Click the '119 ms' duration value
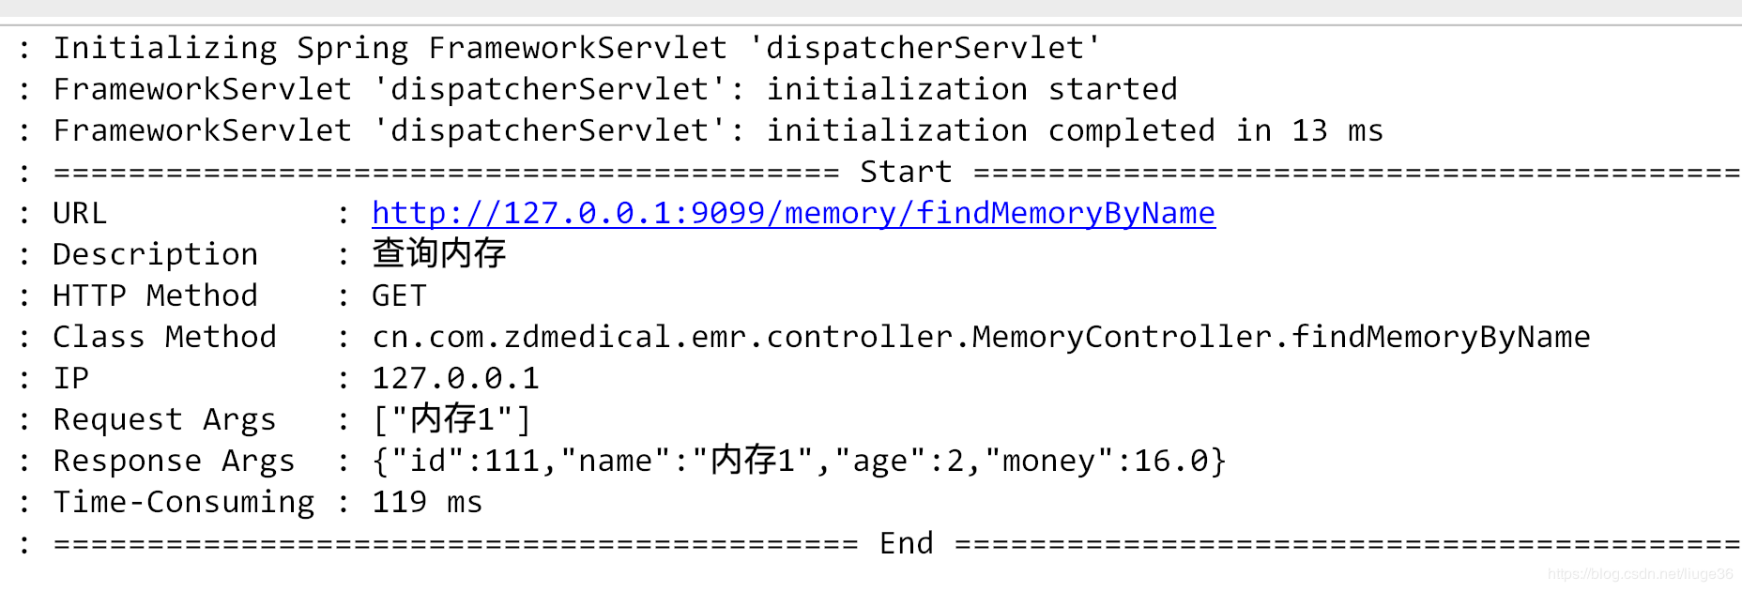1742x591 pixels. click(x=427, y=502)
